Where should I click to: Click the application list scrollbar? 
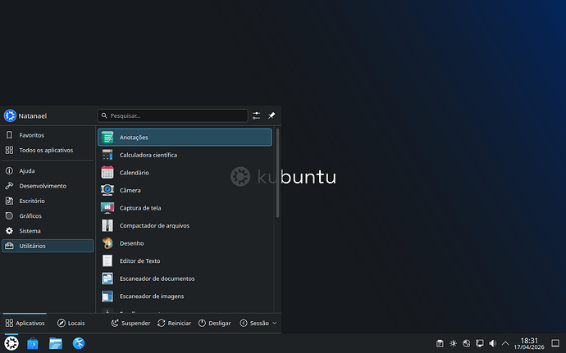pos(277,173)
